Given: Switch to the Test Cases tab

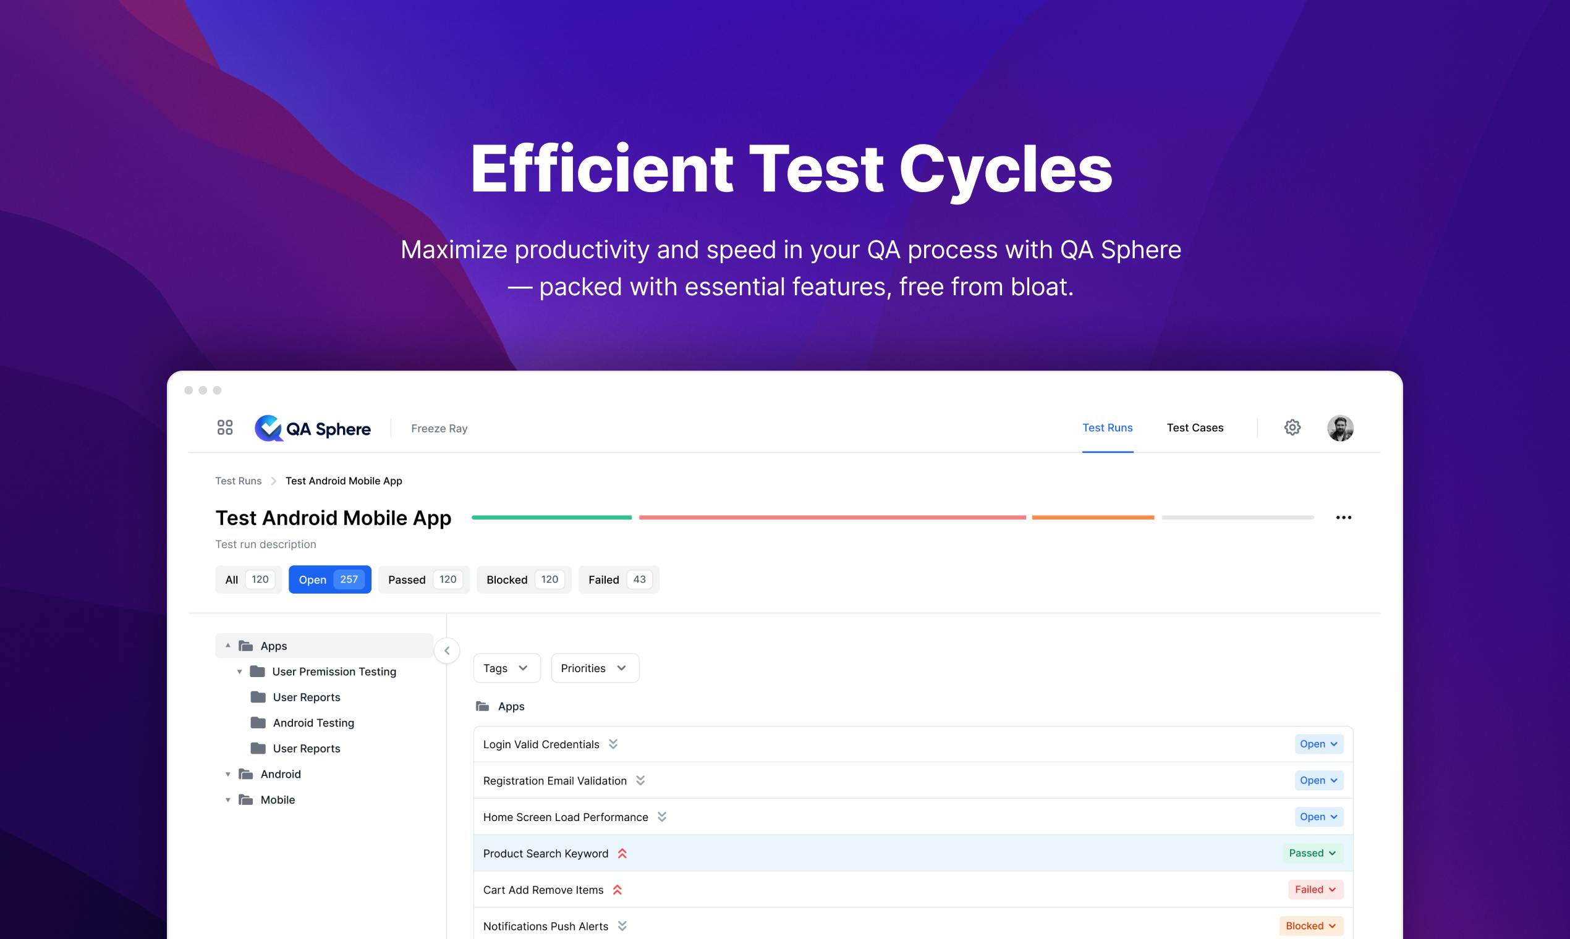Looking at the screenshot, I should coord(1195,427).
